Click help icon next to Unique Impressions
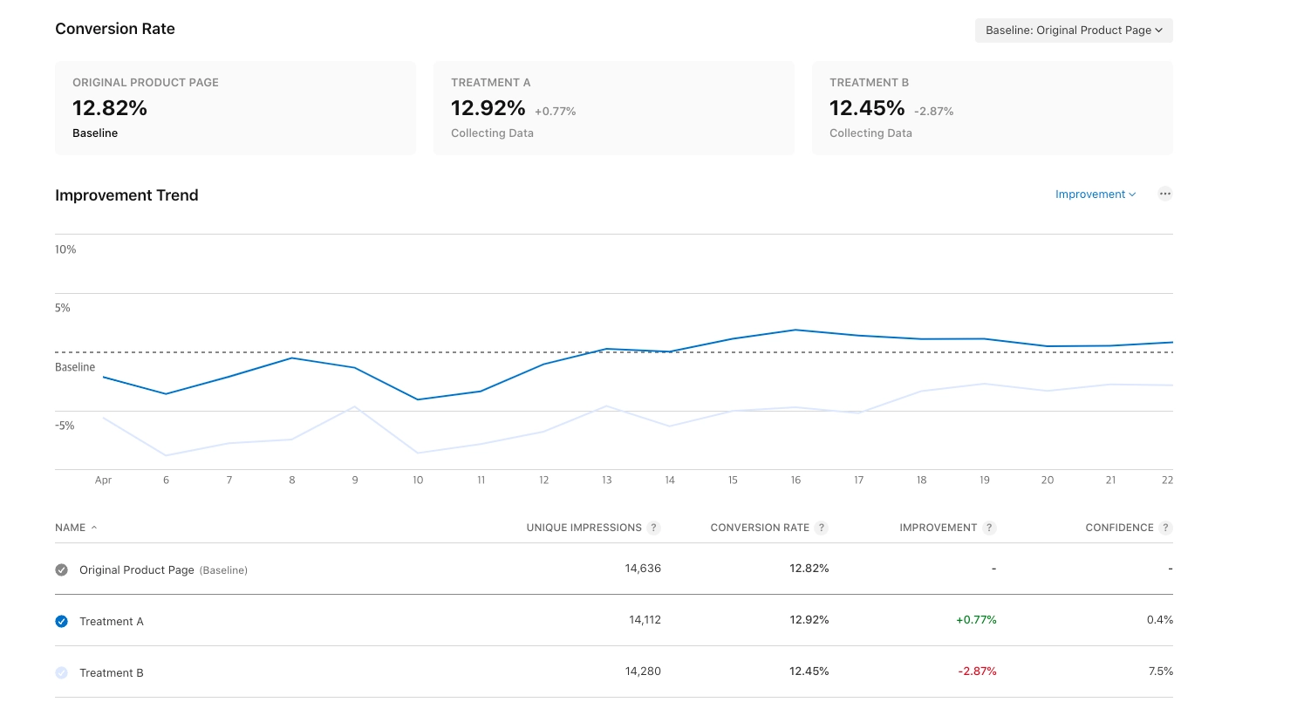The width and height of the screenshot is (1297, 709). 653,528
